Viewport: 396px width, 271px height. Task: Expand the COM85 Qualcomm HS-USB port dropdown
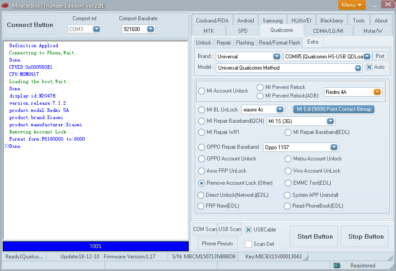[x=367, y=57]
